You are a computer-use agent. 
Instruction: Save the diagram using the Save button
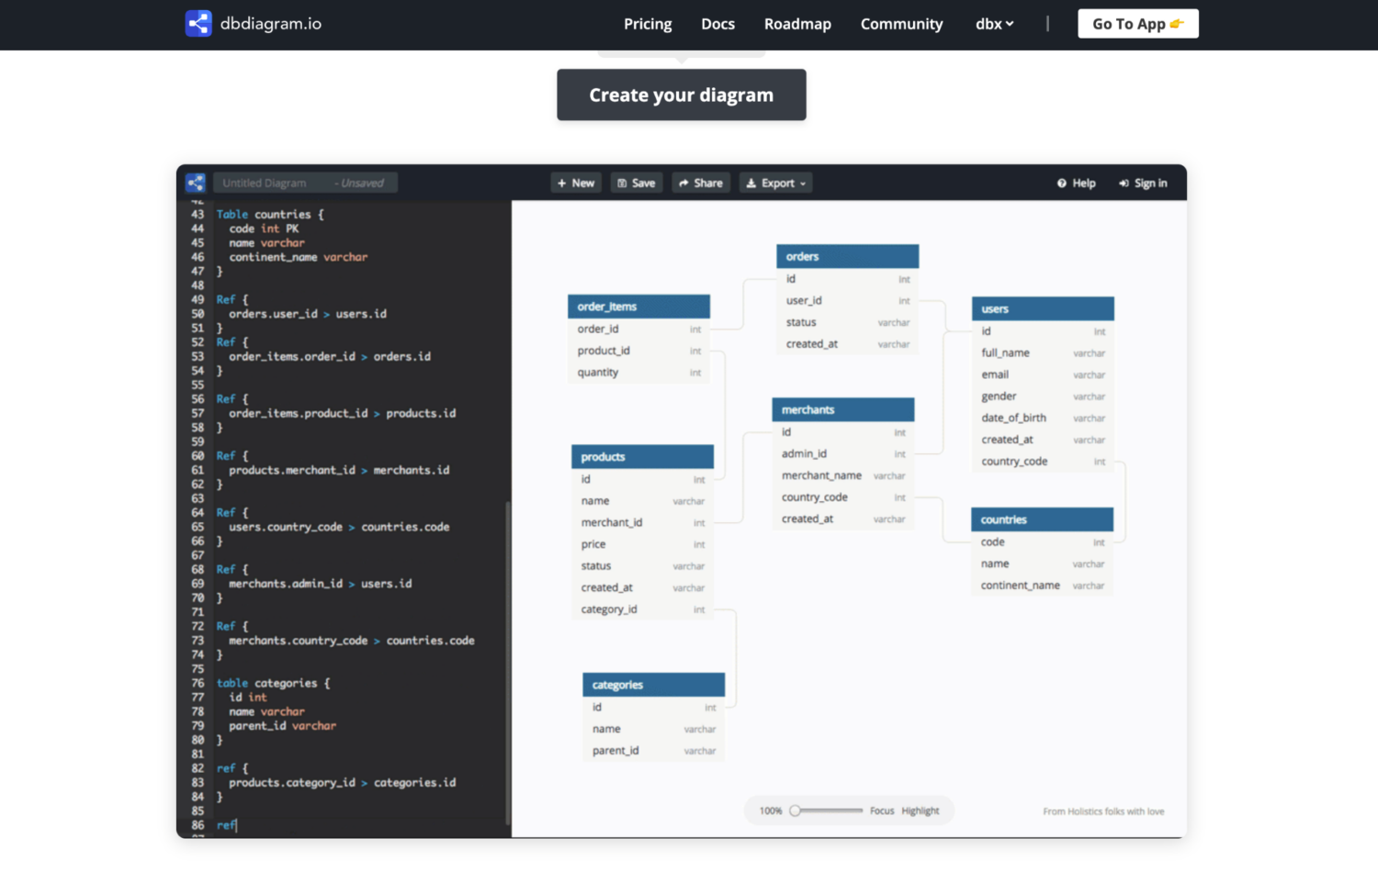click(636, 184)
